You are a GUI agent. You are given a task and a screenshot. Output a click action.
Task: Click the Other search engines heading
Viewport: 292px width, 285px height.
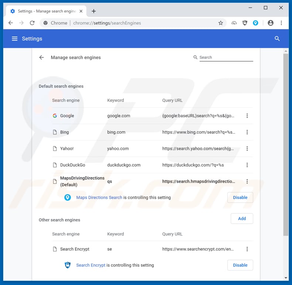click(60, 220)
